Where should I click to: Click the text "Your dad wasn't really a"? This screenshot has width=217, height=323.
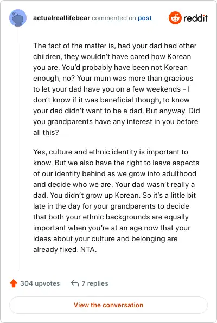[155, 184]
